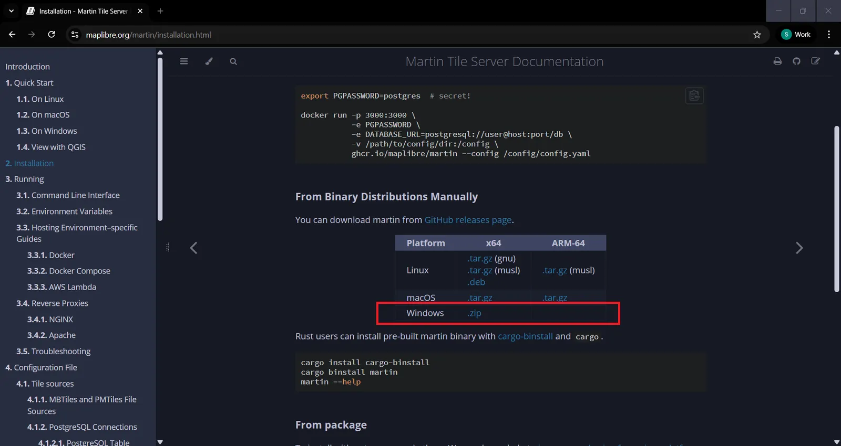This screenshot has height=446, width=841.
Task: Click the sidebar scrollbar thumb
Action: click(160, 139)
